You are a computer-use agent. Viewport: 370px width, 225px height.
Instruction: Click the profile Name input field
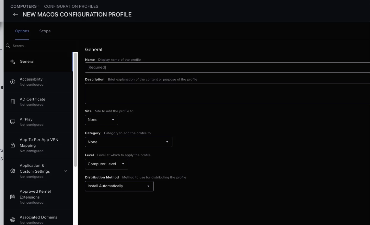coord(227,68)
